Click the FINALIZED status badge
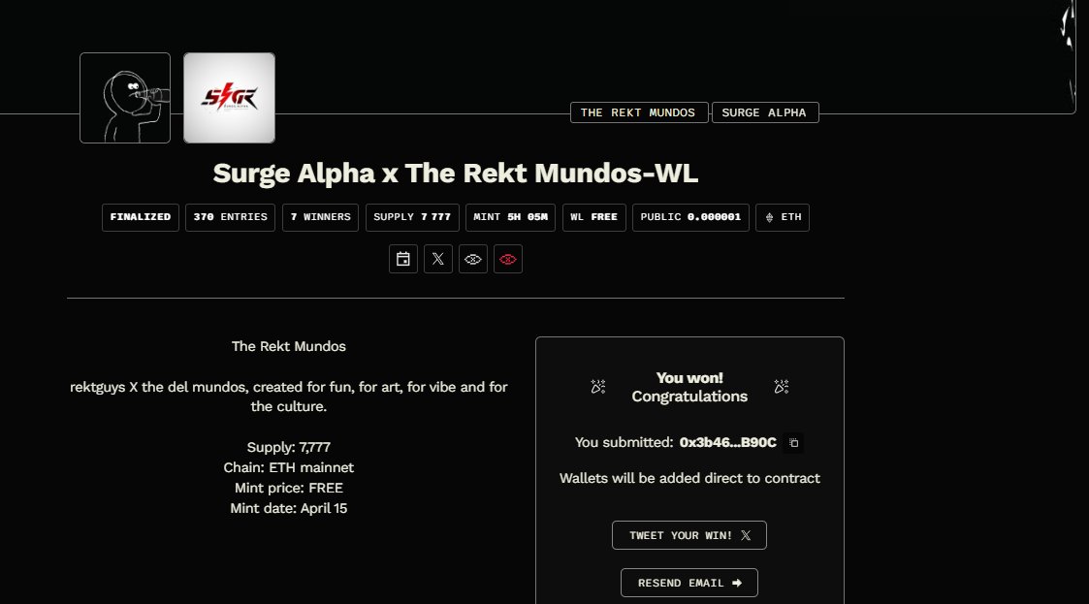Screen dimensions: 1089x604 pyautogui.click(x=141, y=217)
